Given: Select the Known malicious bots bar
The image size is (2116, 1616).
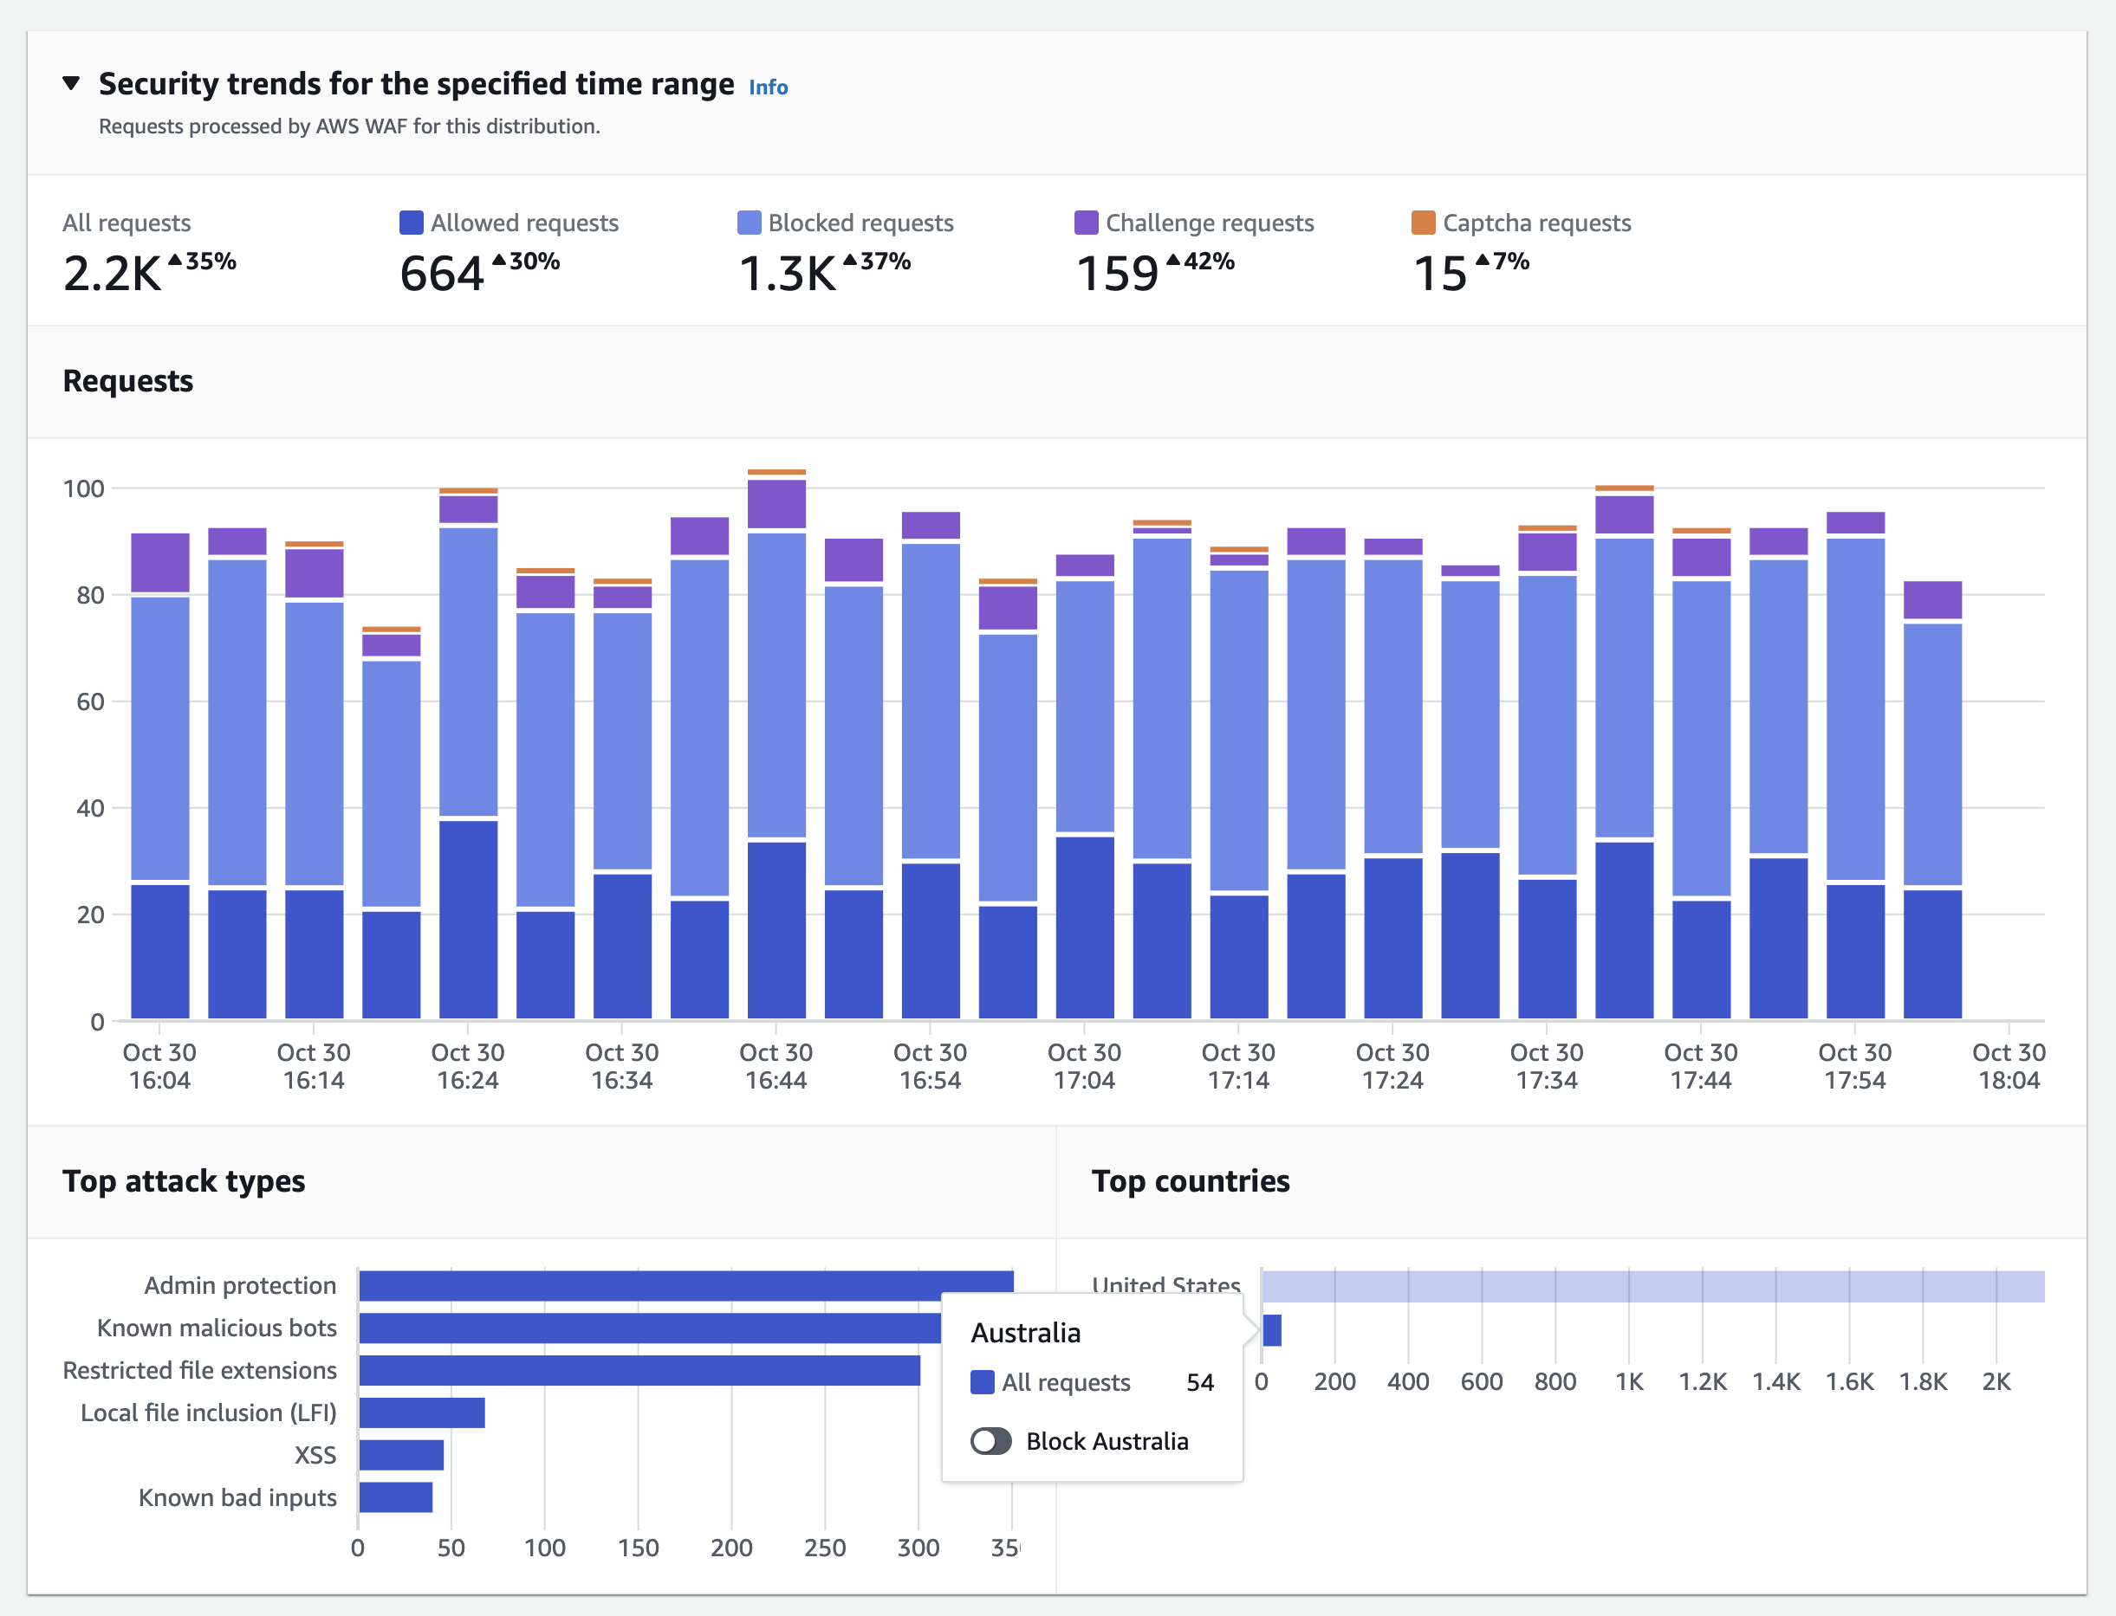Looking at the screenshot, I should coord(650,1328).
